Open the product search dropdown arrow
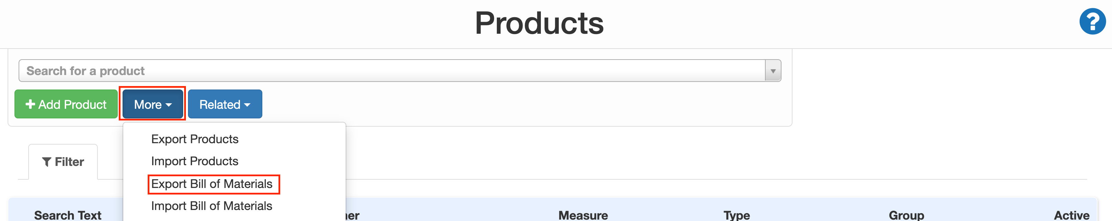The image size is (1112, 221). point(773,70)
